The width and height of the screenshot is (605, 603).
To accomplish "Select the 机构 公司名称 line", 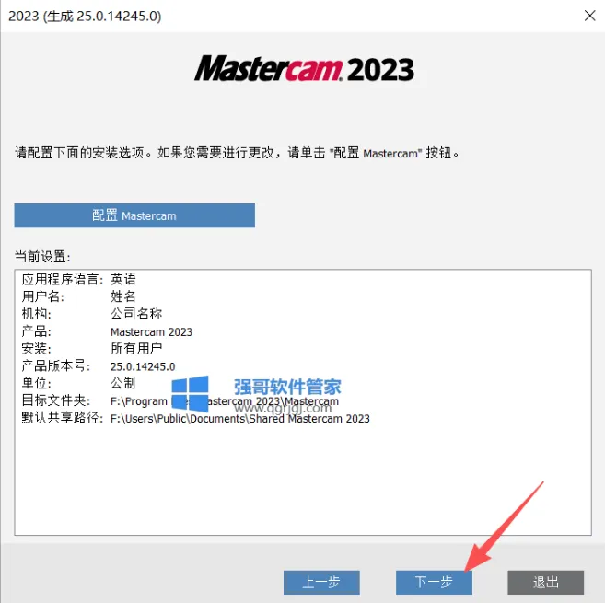I will tap(92, 314).
